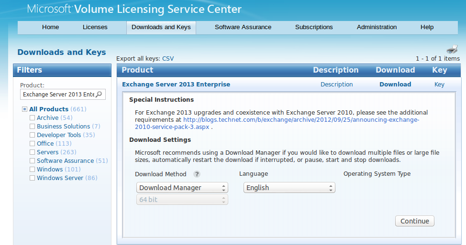Open the Download Method help question mark
The height and width of the screenshot is (245, 466).
[197, 174]
